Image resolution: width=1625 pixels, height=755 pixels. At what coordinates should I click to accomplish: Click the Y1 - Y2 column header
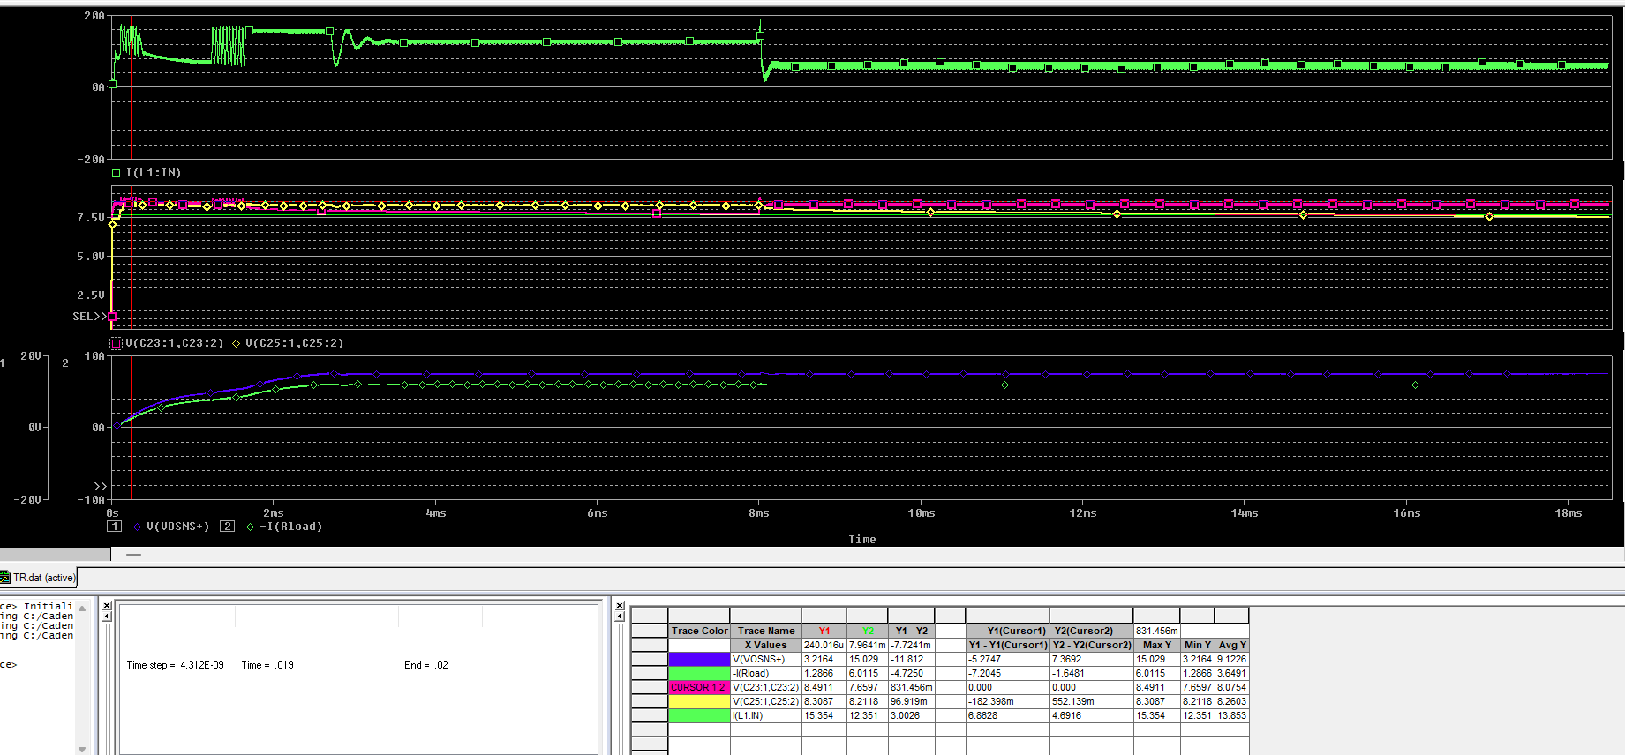coord(912,631)
